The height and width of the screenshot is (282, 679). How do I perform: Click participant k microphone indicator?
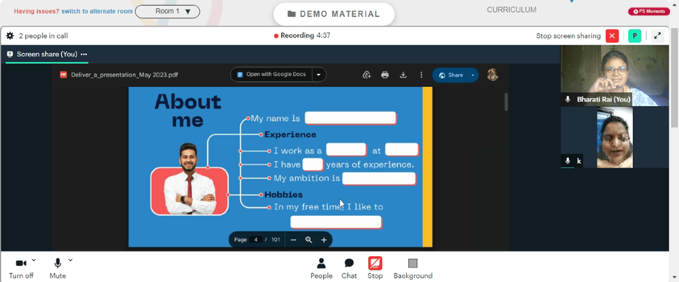[568, 161]
